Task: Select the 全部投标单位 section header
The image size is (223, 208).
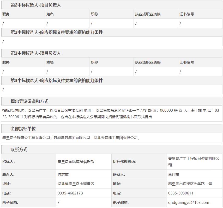Action: tap(23, 129)
